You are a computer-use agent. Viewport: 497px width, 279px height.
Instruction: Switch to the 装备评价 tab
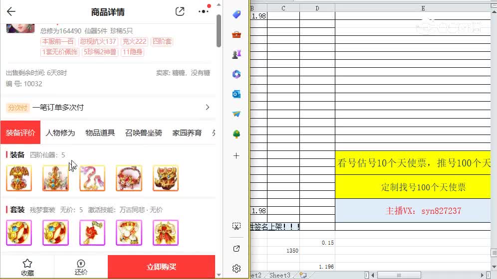20,133
